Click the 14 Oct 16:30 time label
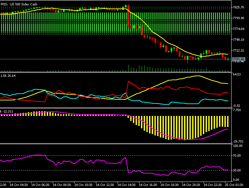 click(x=148, y=185)
